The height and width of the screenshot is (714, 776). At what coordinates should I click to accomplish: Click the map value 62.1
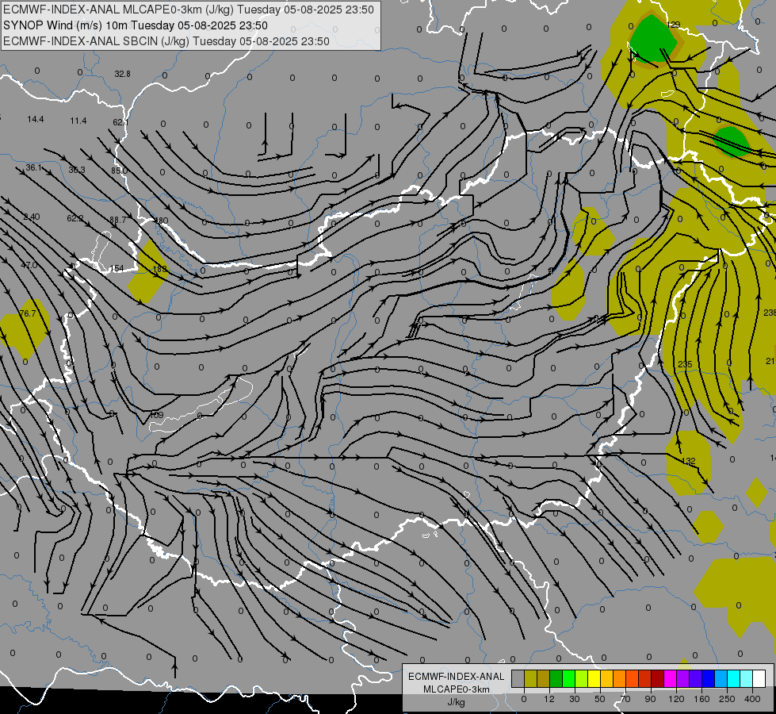120,122
